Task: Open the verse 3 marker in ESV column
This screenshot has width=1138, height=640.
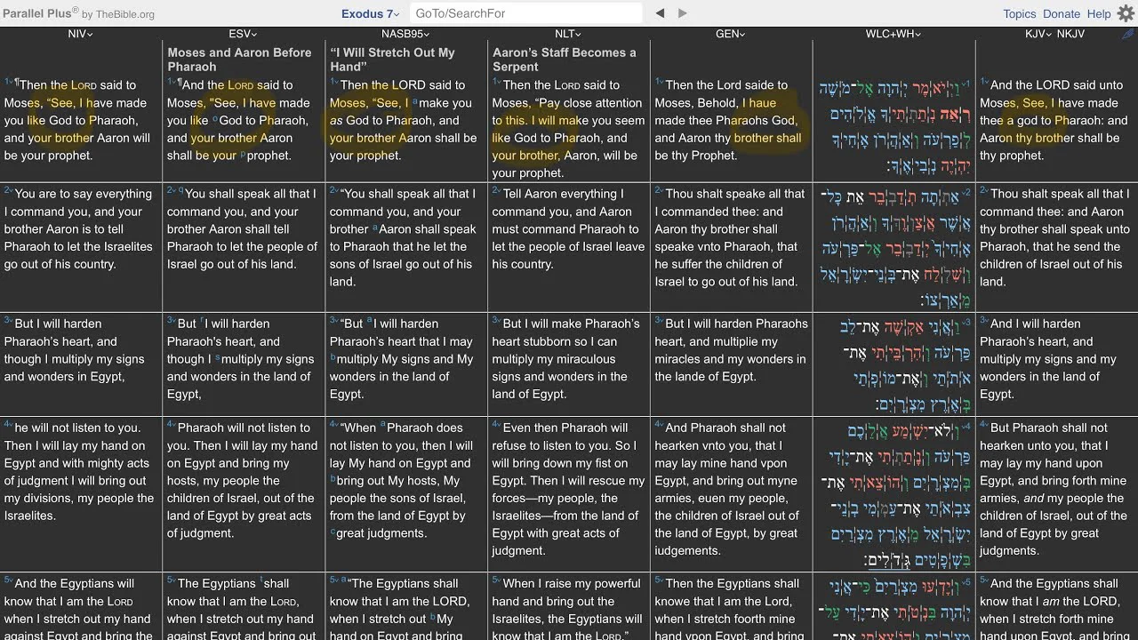Action: pyautogui.click(x=172, y=321)
